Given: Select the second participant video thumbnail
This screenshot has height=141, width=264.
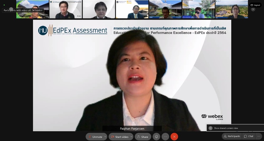Looking at the screenshot, I should click(x=65, y=9).
